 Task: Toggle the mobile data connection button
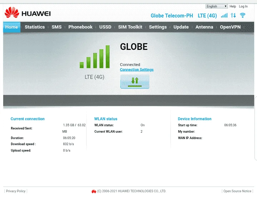coord(135,81)
